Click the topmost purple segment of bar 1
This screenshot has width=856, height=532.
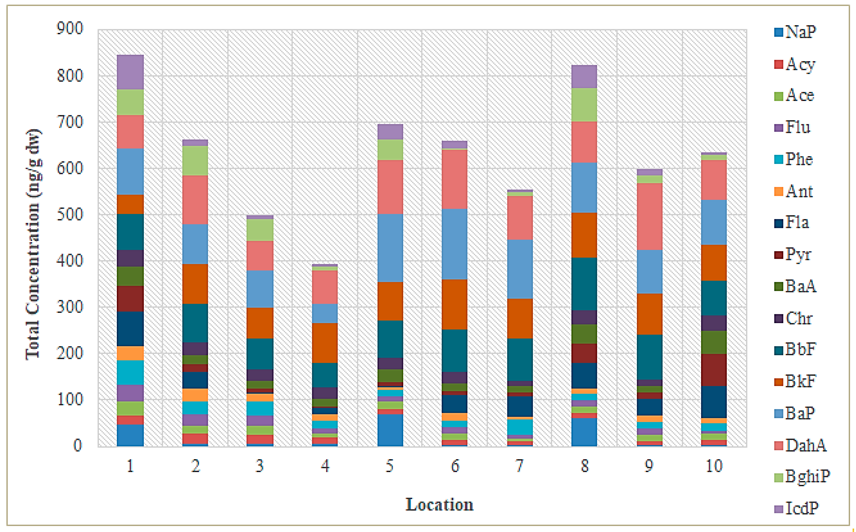[130, 72]
